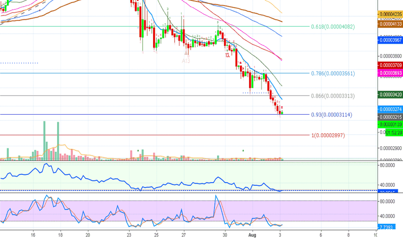Click the 23 date label on time axis
This screenshot has height=238, width=403.
tap(129, 235)
